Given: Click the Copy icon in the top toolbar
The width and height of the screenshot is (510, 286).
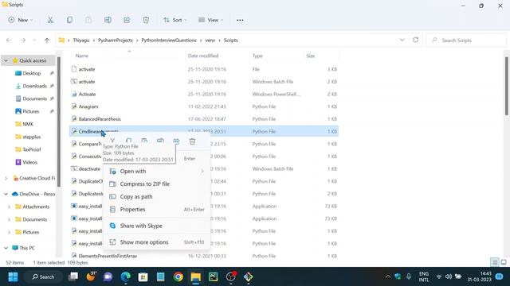Looking at the screenshot, I should pos(69,20).
